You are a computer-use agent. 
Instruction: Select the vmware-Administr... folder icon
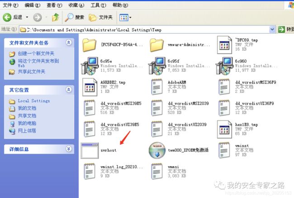point(157,45)
